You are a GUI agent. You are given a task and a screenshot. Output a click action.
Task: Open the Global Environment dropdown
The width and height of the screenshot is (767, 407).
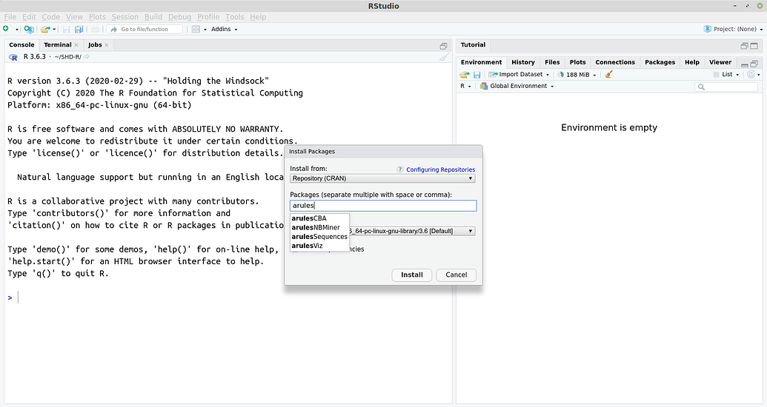point(517,86)
